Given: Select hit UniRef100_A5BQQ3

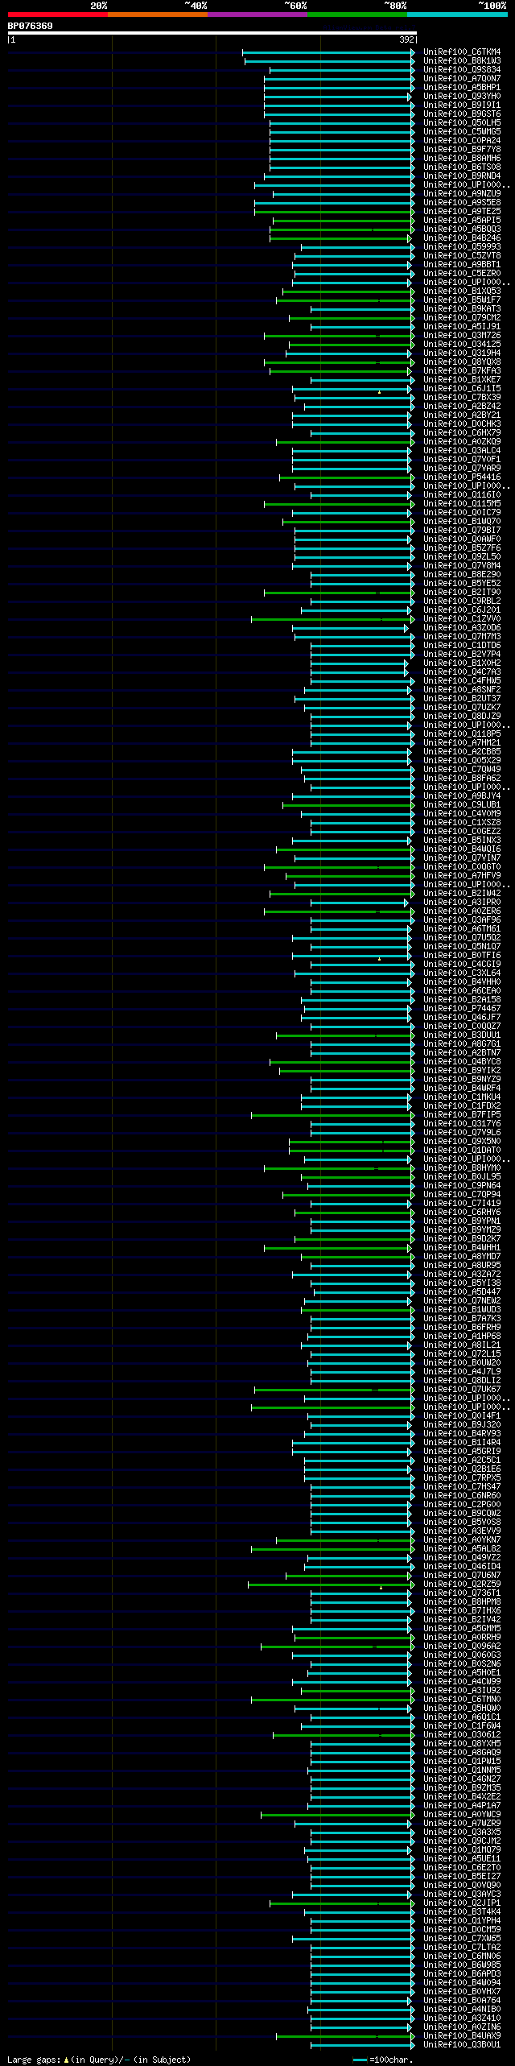Looking at the screenshot, I should (x=462, y=229).
